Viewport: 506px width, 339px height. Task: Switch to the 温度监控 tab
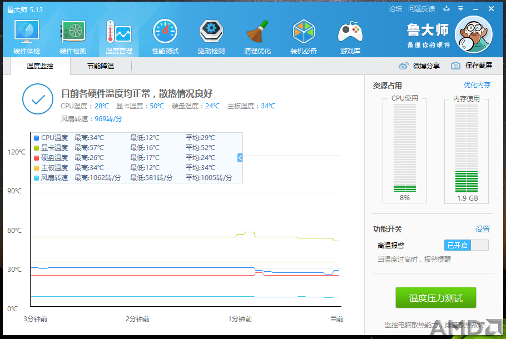click(x=40, y=66)
